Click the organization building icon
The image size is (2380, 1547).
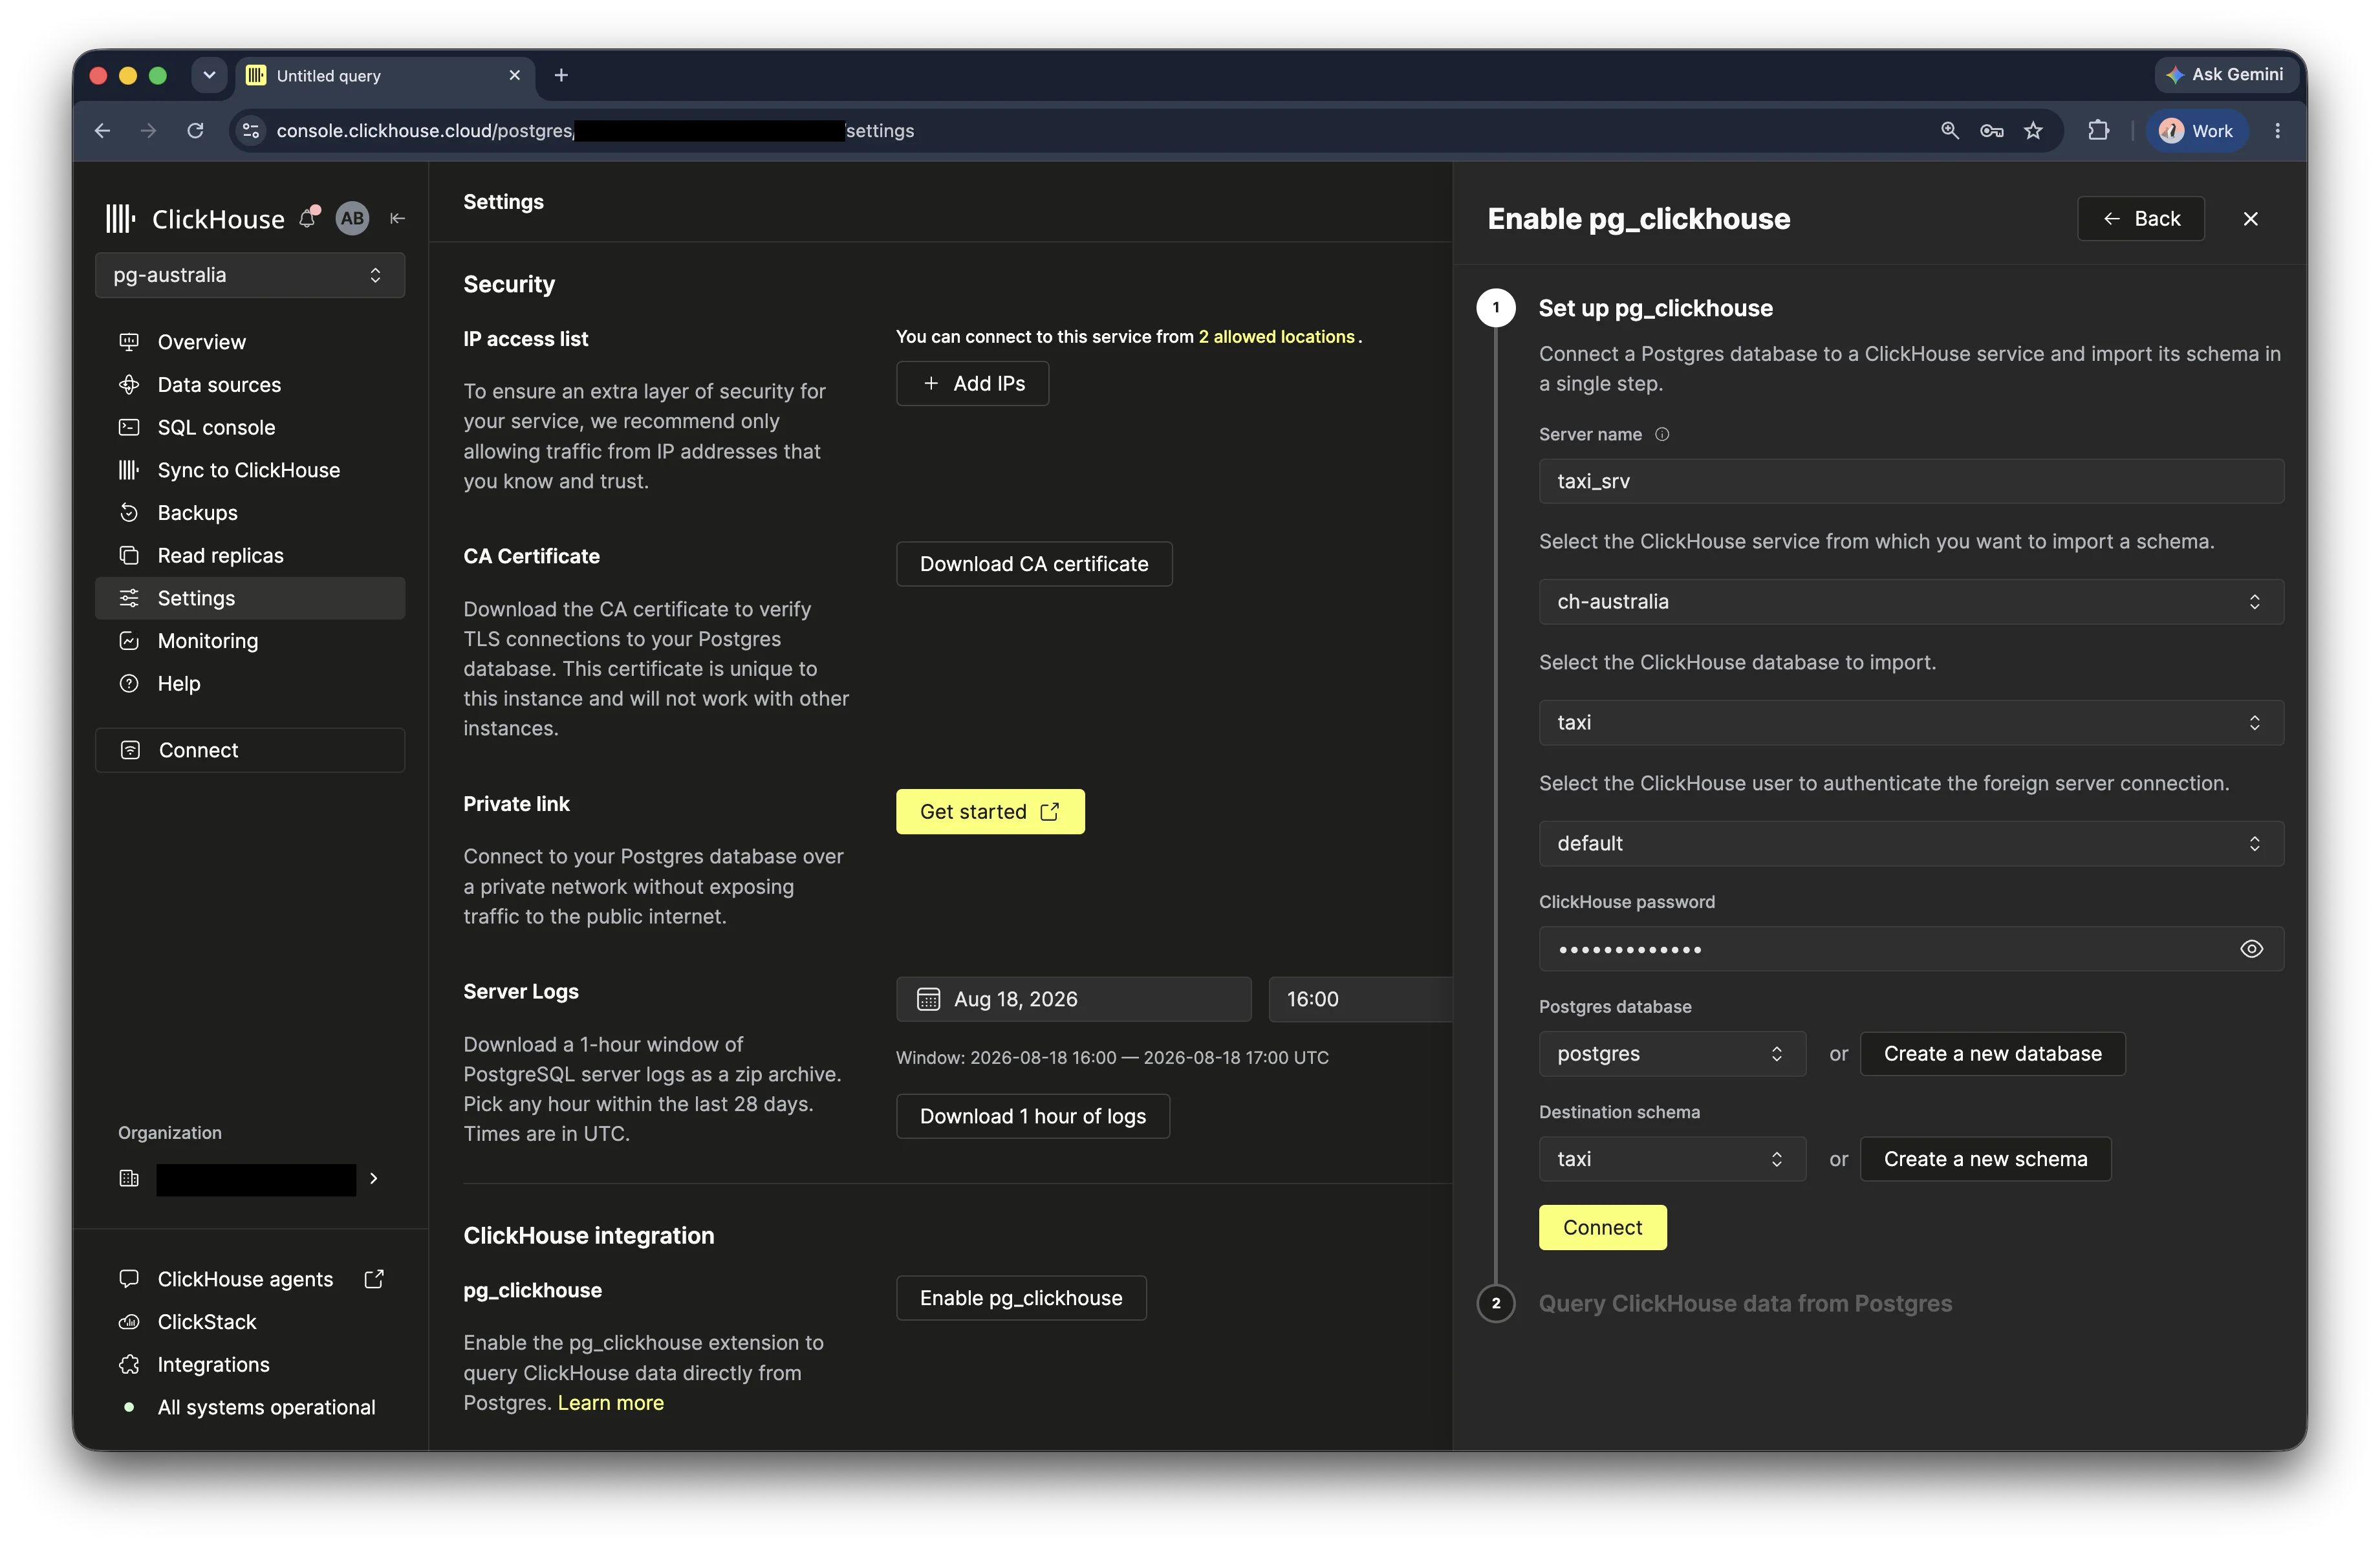click(129, 1178)
